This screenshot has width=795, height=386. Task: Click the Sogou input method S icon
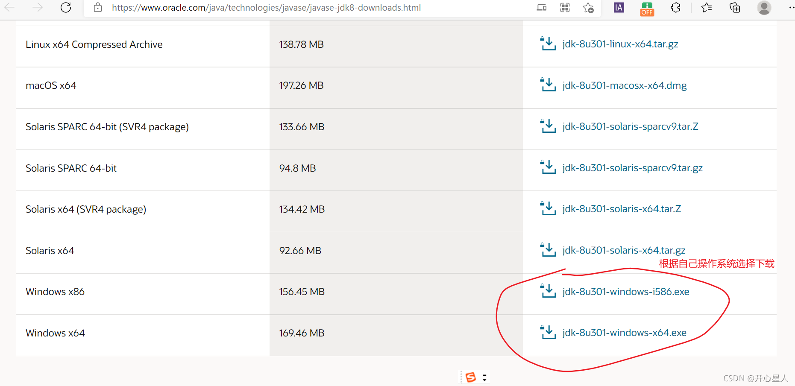tap(471, 377)
